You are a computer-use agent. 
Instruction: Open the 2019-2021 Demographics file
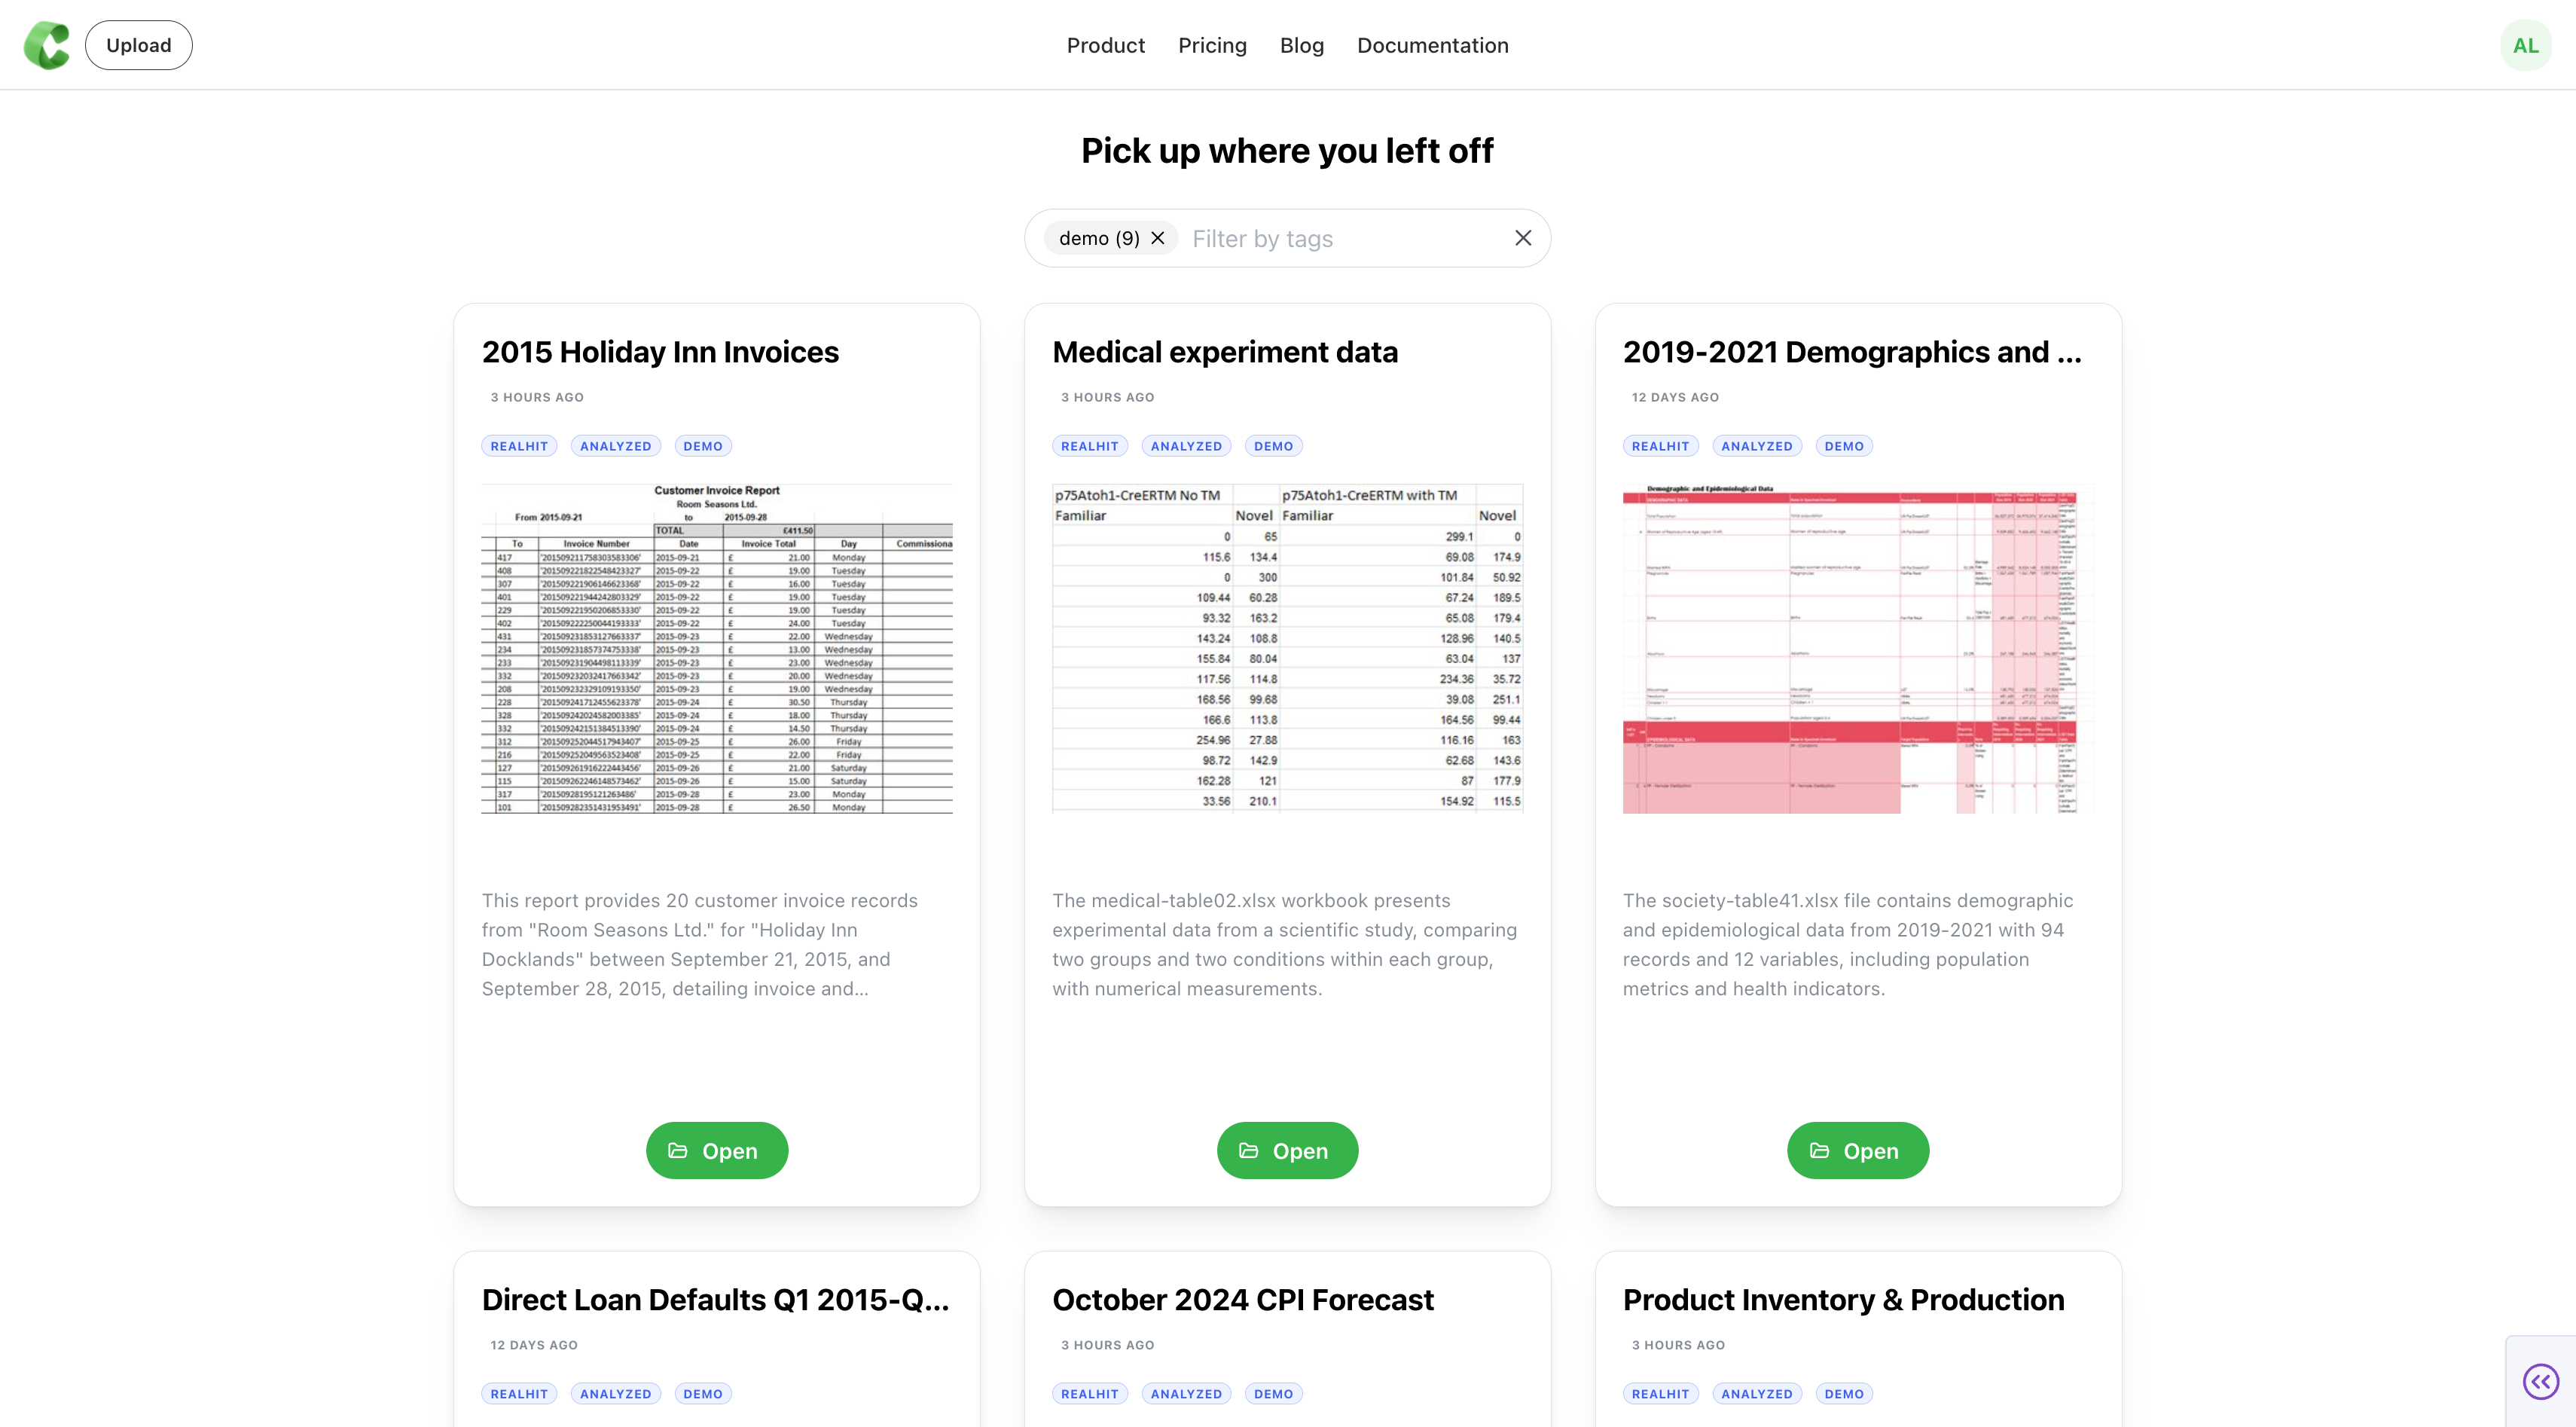pos(1858,1150)
